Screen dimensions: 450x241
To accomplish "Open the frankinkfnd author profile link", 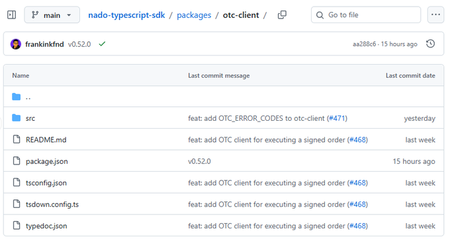I will (44, 44).
